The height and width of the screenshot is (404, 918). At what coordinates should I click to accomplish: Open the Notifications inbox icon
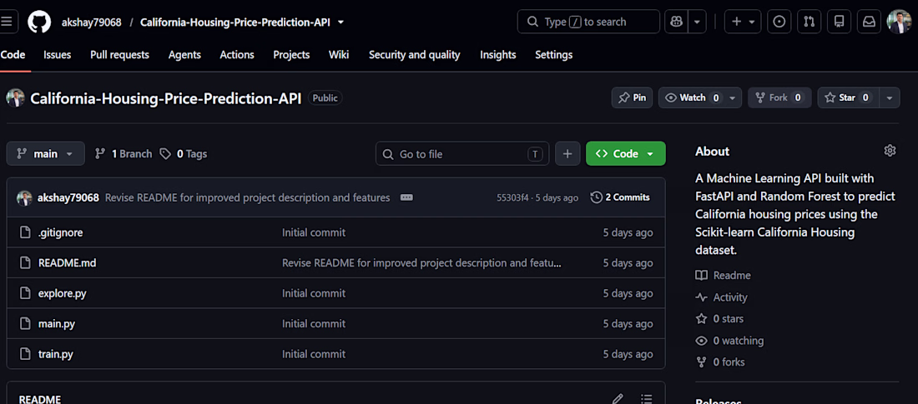click(x=870, y=22)
